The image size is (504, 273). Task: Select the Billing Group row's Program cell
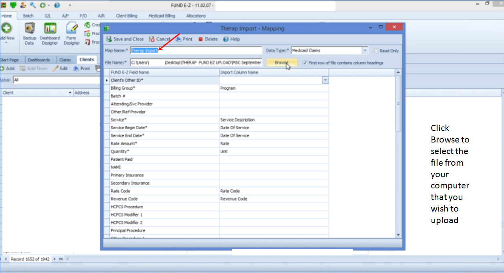click(x=274, y=88)
